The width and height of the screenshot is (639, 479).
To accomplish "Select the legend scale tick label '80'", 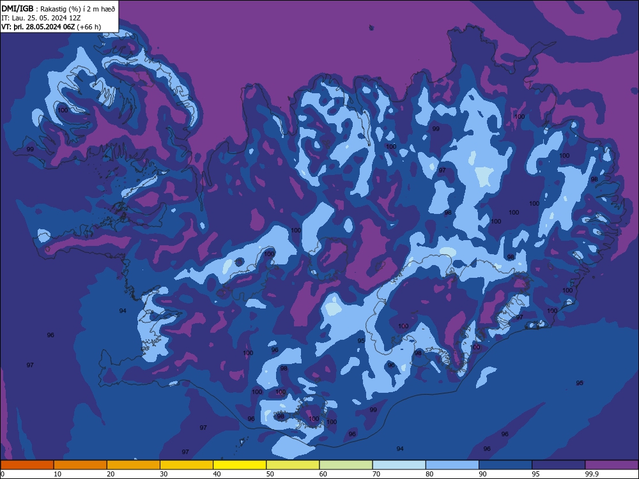I will pyautogui.click(x=429, y=474).
